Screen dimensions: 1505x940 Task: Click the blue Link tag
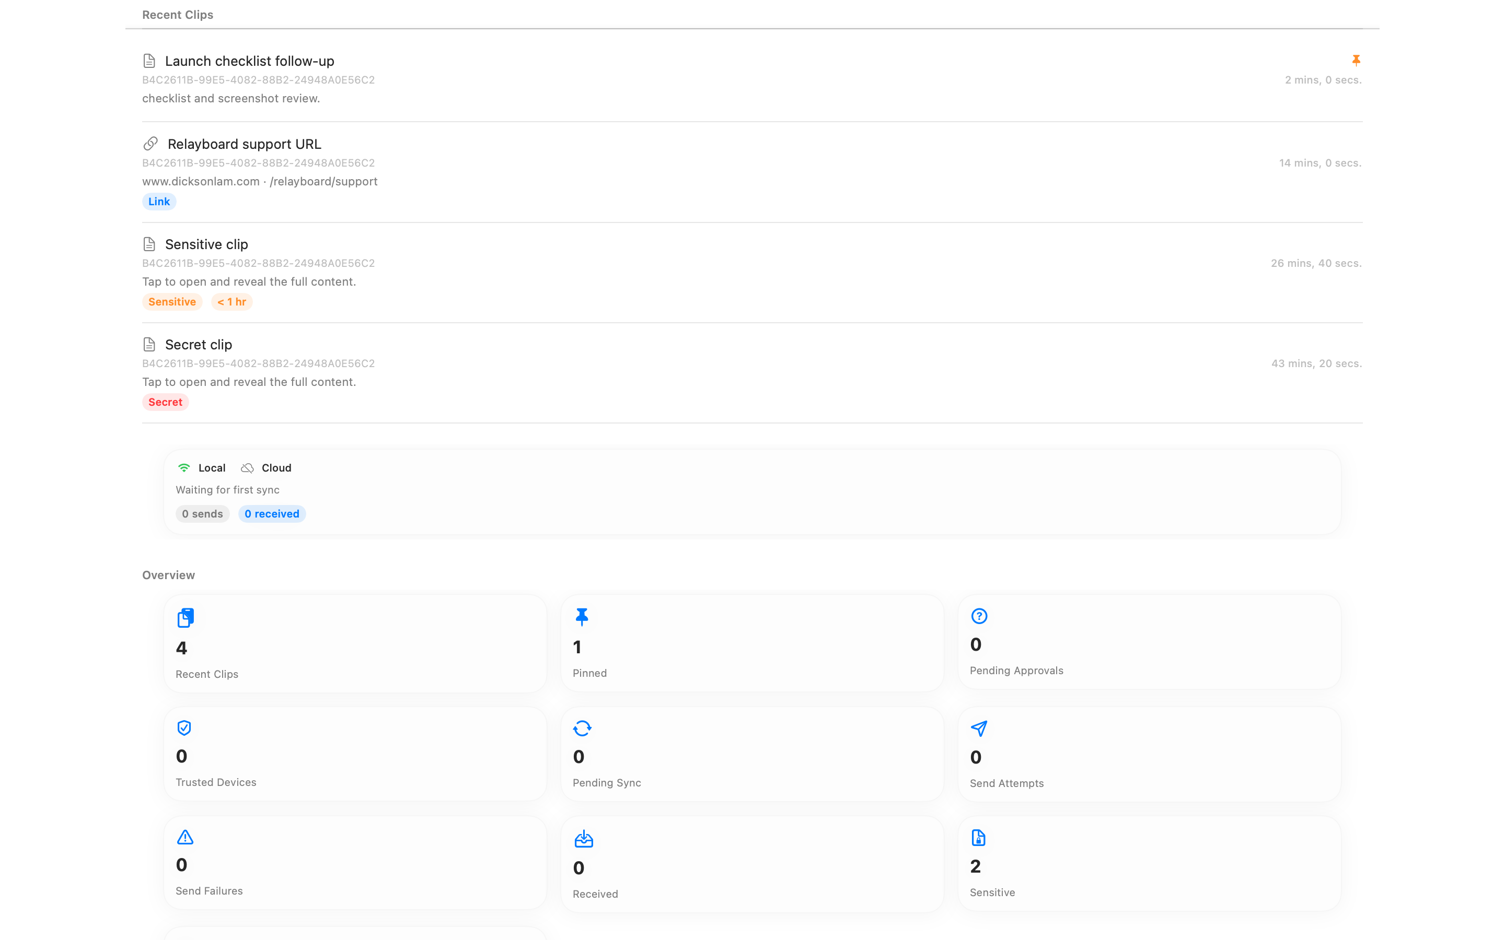[159, 202]
